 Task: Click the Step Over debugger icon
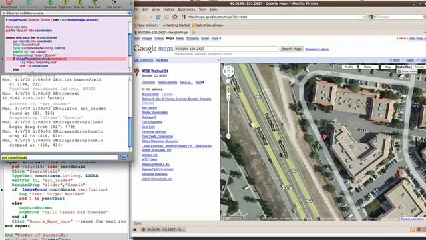(x=95, y=2)
